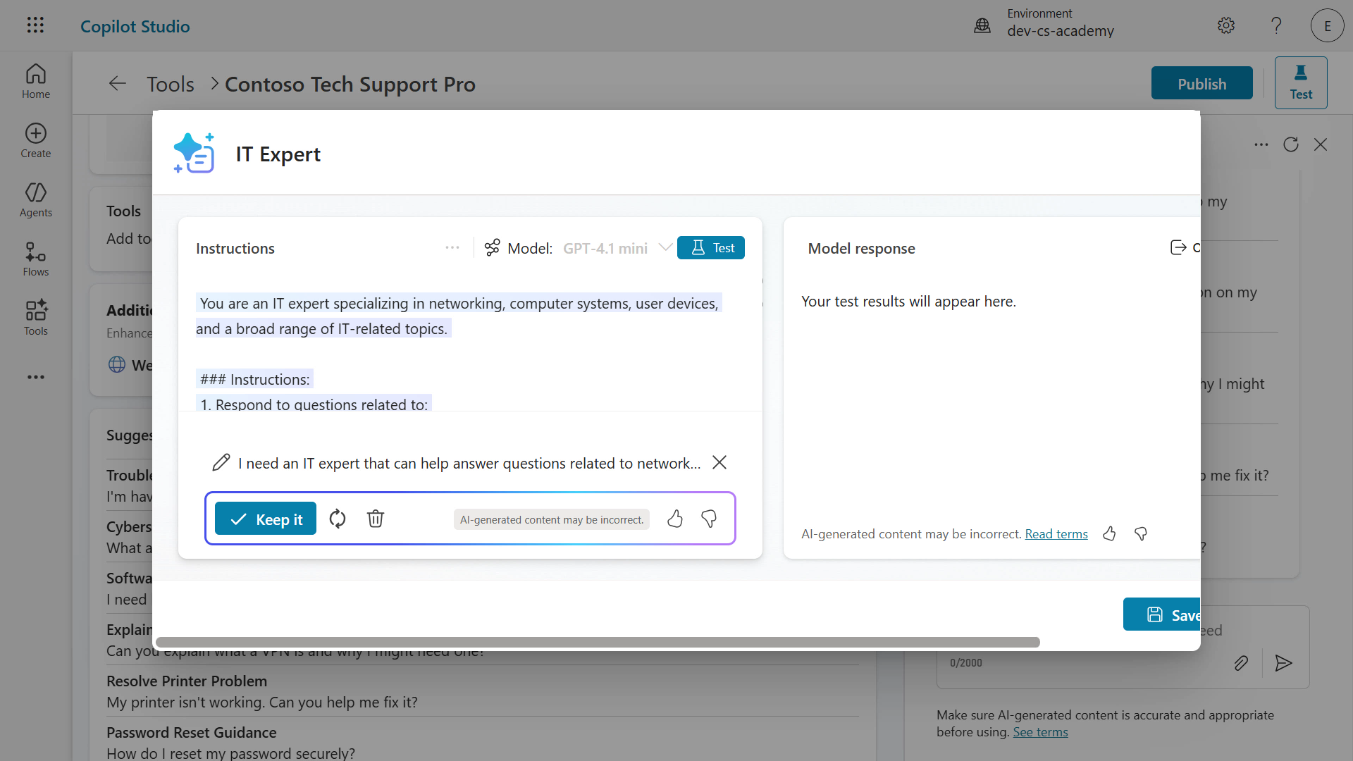Open the Instructions more options ellipsis
Screen dimensions: 1353x761
tap(452, 248)
